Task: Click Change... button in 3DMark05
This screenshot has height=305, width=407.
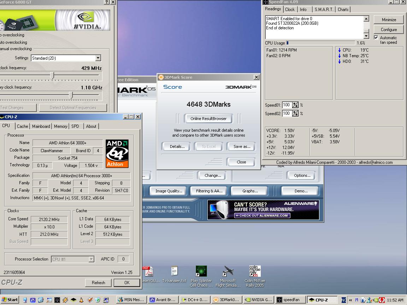Action: pos(213,175)
